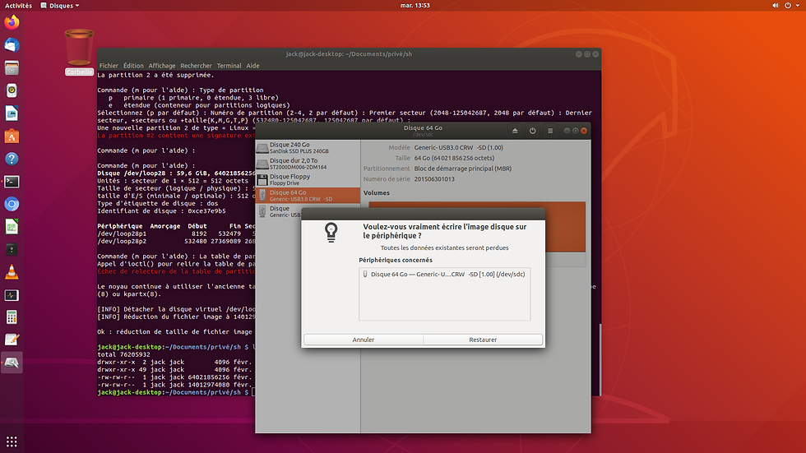806x453 pixels.
Task: Open Édition menu in terminal
Action: coord(133,66)
